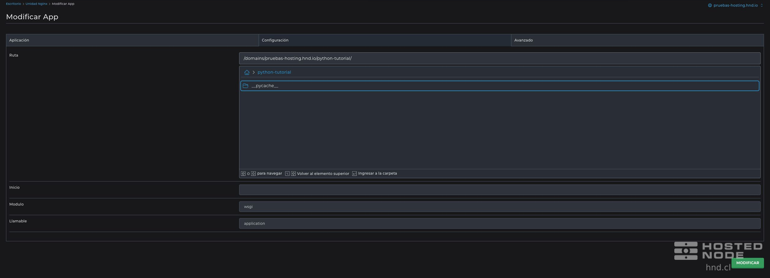Image resolution: width=770 pixels, height=278 pixels.
Task: Click the 'Modificar App' page heading
Action: (x=32, y=16)
